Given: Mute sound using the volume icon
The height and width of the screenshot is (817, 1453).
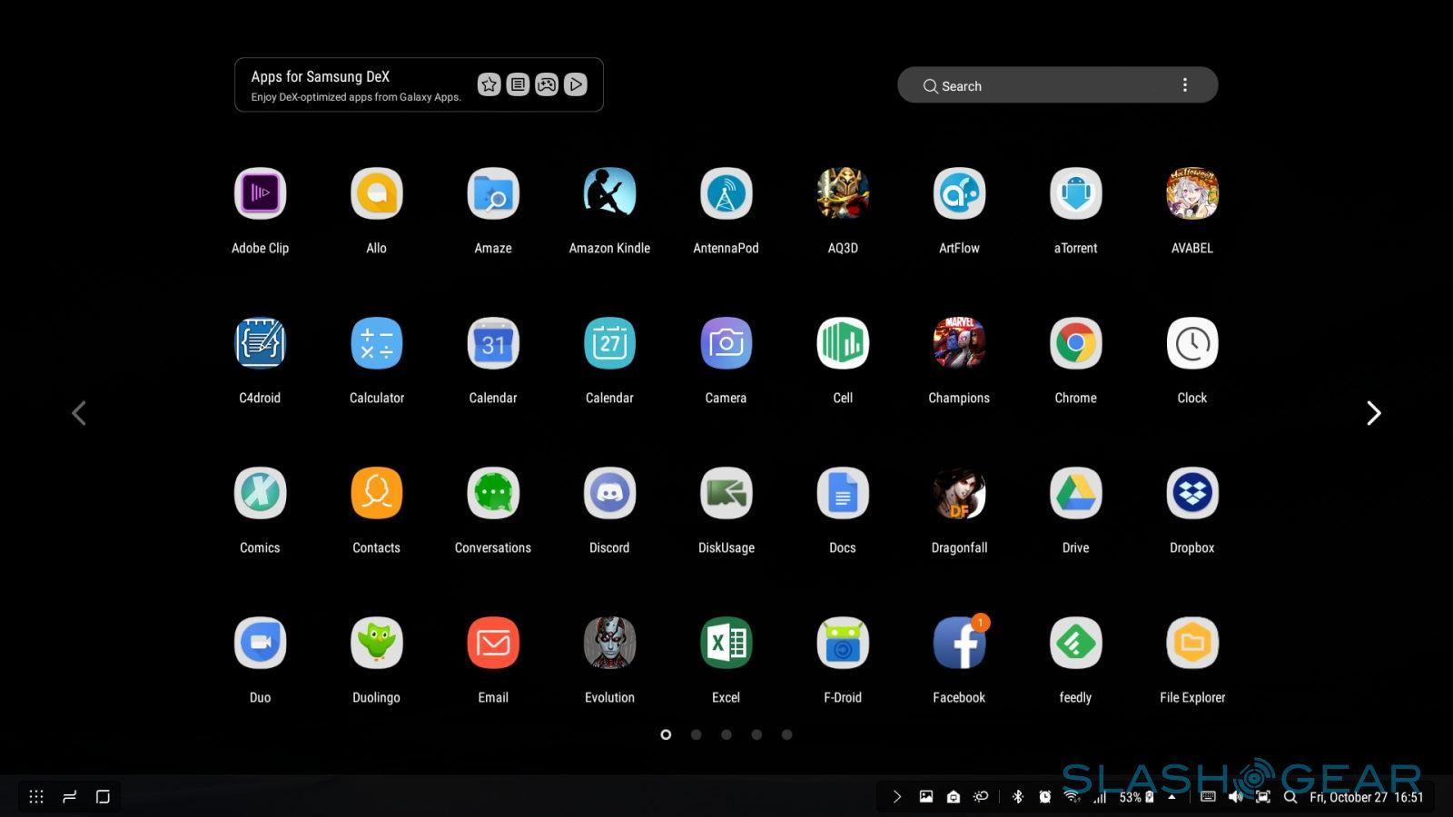Looking at the screenshot, I should point(1235,797).
